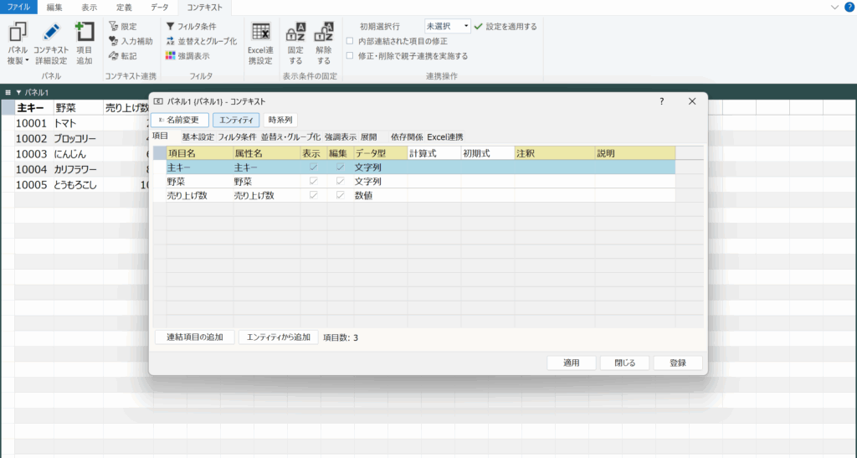Click the 閉じる button

click(x=624, y=363)
